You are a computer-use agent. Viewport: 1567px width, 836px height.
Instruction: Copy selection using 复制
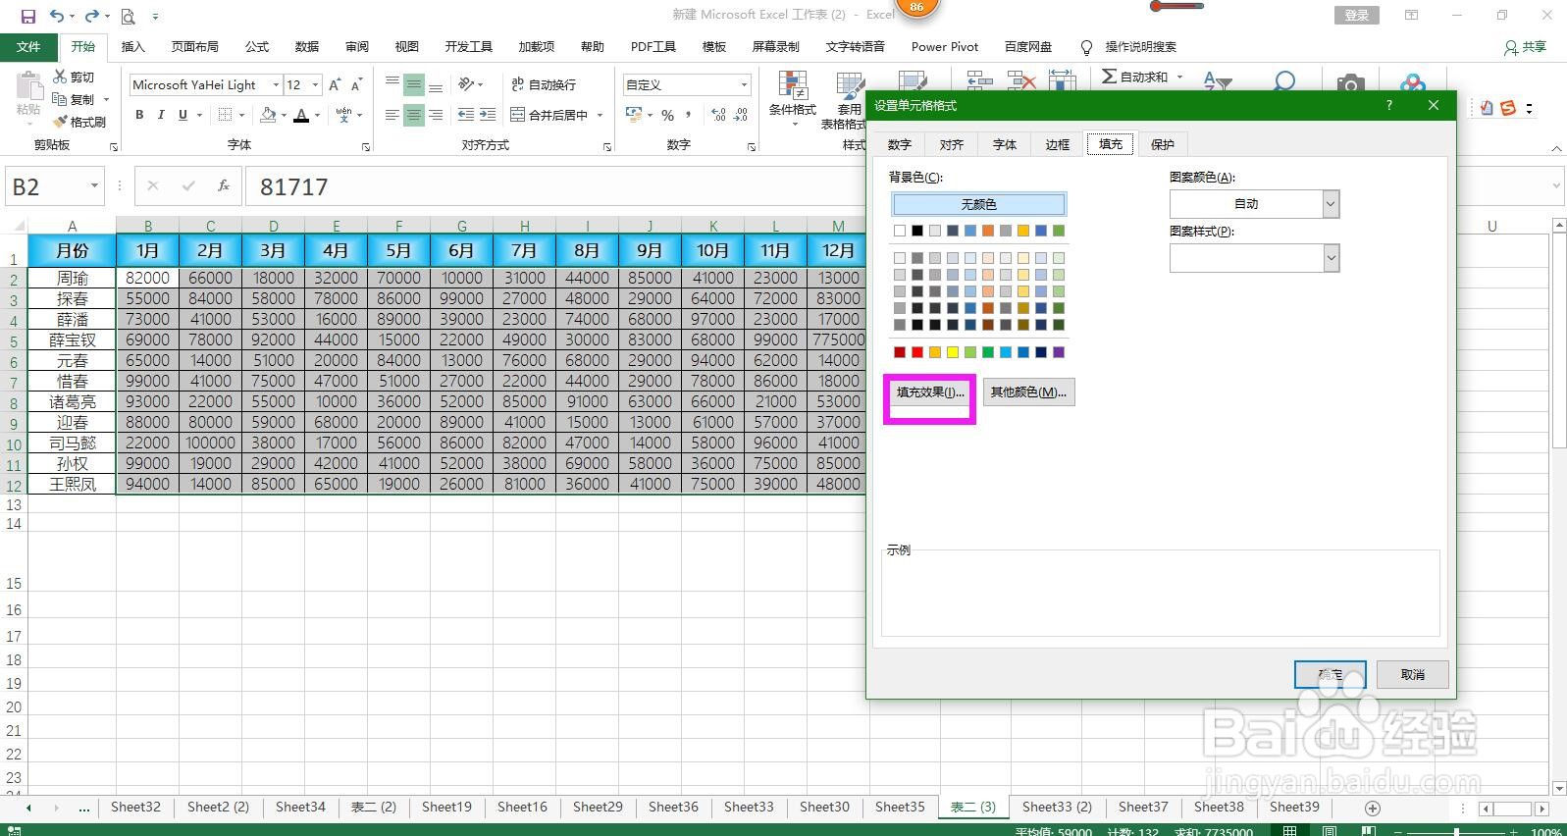tap(74, 99)
